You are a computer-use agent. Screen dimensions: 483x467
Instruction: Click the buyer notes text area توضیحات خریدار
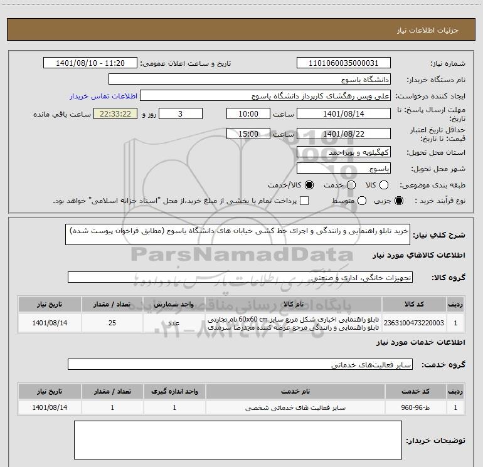point(238,440)
